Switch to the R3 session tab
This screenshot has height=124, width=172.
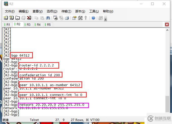[x=28, y=24]
